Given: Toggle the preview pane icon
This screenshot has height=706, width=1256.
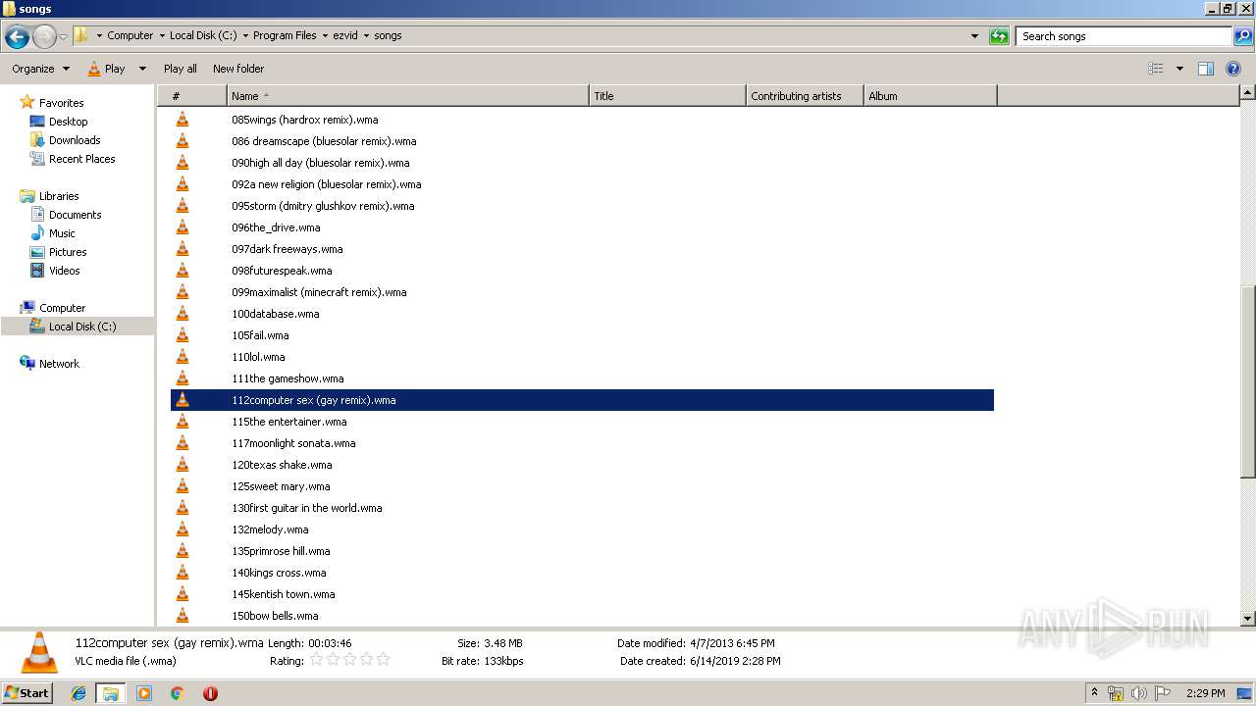Looking at the screenshot, I should [1206, 69].
